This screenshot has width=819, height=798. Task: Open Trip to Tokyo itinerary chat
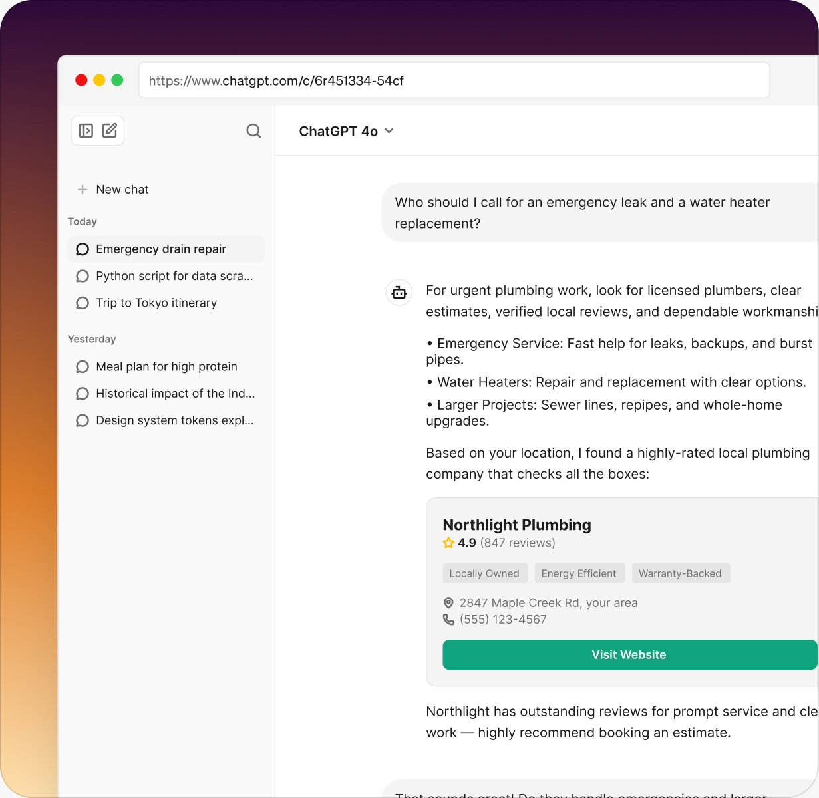[x=166, y=303]
